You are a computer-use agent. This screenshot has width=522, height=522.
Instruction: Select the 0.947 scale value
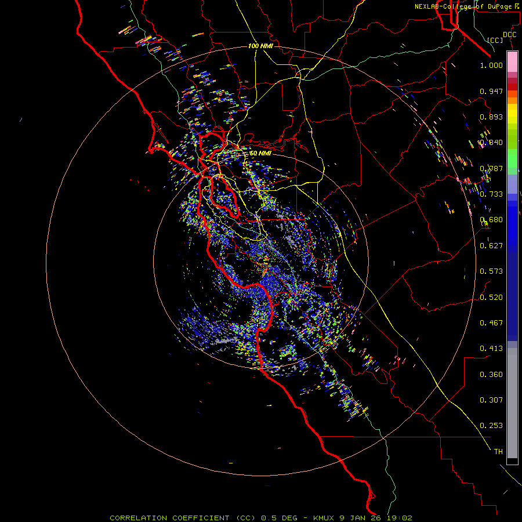pos(491,91)
